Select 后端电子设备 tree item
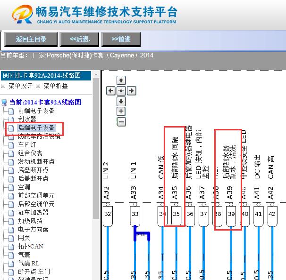This screenshot has height=280, width=286. tap(36, 128)
